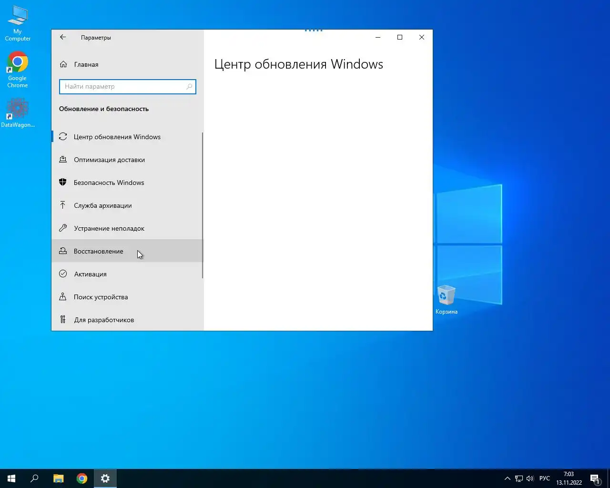Open Служба архивации section
The height and width of the screenshot is (488, 610).
pos(127,205)
